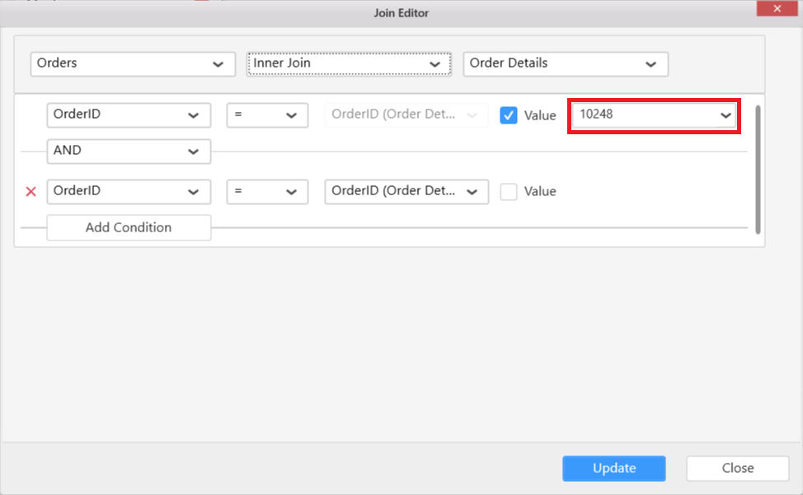Open the Order Details right table dropdown
This screenshot has width=803, height=495.
[x=565, y=63]
